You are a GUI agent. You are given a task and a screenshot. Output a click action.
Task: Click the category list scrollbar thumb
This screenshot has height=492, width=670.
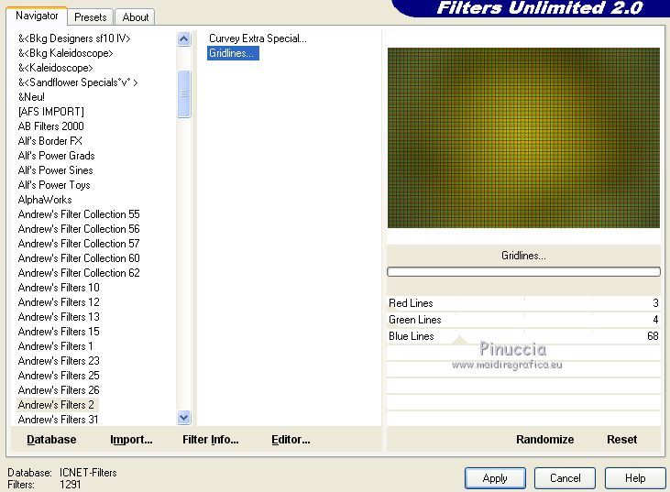pyautogui.click(x=183, y=93)
